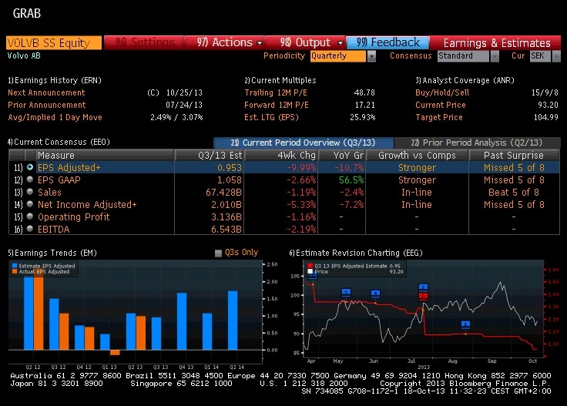Screen dimensions: 567x406
Task: Open the currency SEK dropdown arrow
Action: click(556, 56)
